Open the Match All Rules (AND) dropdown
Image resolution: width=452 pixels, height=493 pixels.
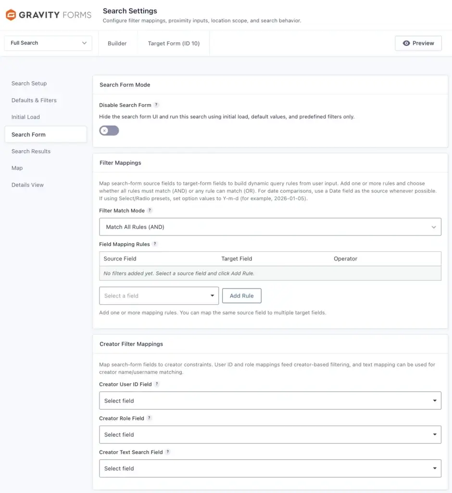(270, 227)
